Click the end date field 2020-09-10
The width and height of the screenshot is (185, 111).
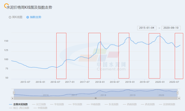point(171,28)
